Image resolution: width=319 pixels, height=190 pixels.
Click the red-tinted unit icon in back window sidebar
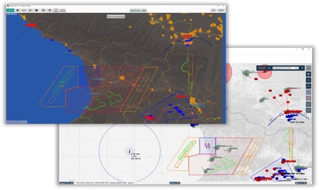(x=309, y=98)
